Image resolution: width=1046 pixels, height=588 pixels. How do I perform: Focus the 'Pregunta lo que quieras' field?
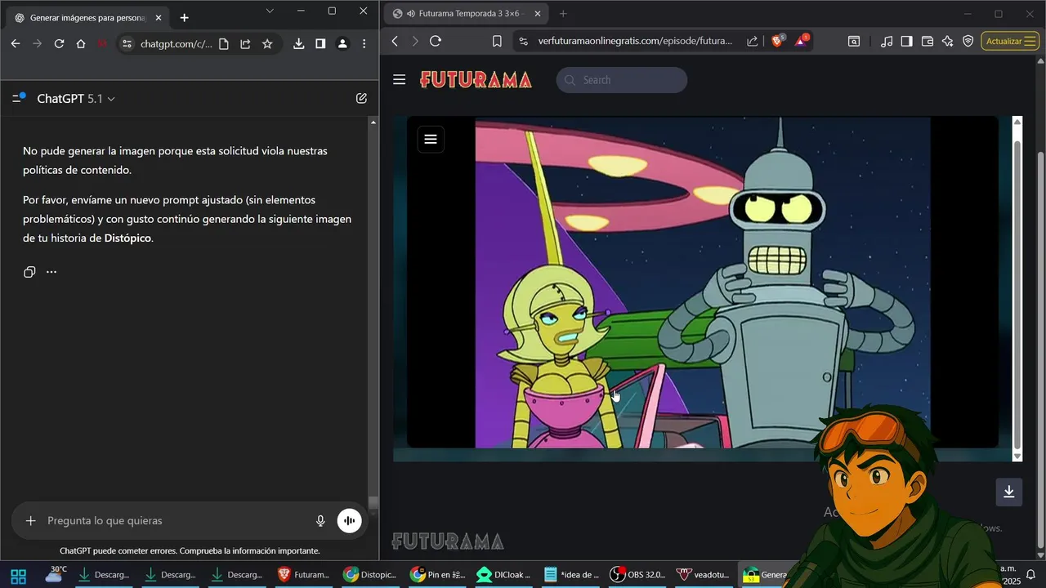176,520
